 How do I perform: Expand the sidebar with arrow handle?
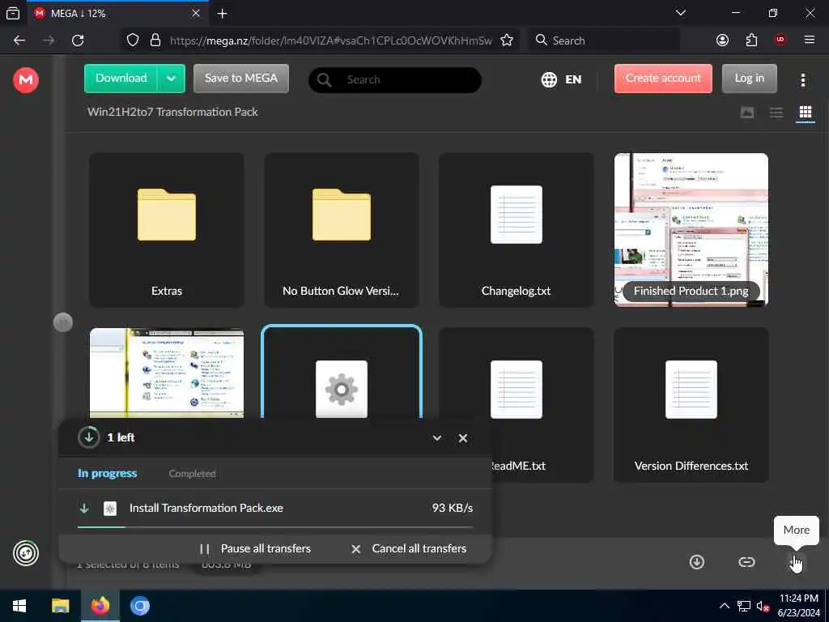click(63, 322)
